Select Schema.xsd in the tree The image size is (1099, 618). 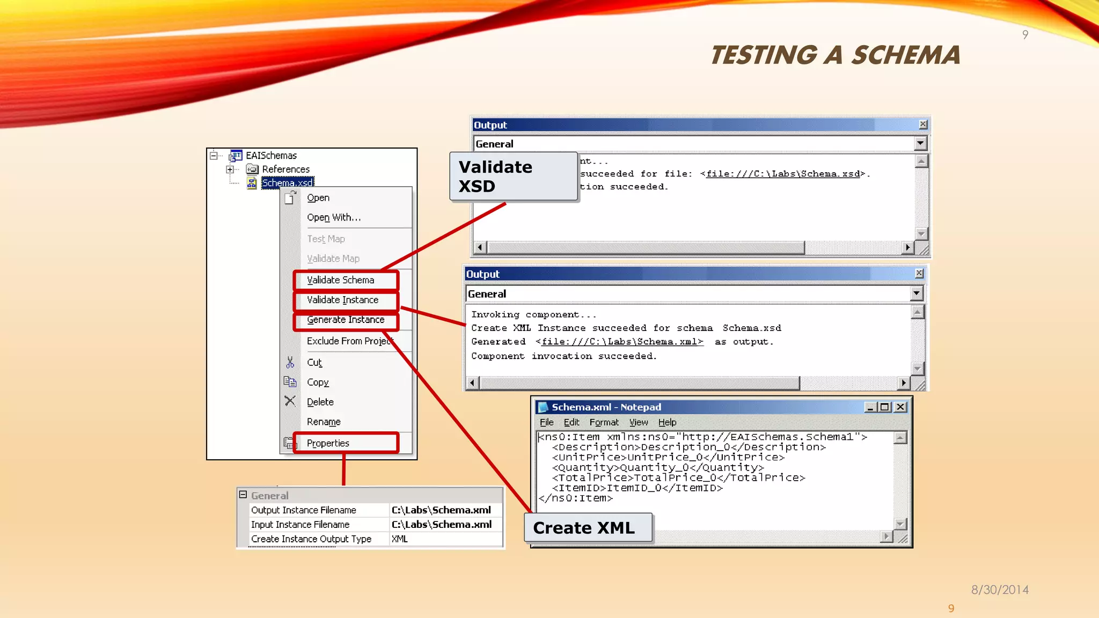pyautogui.click(x=288, y=183)
